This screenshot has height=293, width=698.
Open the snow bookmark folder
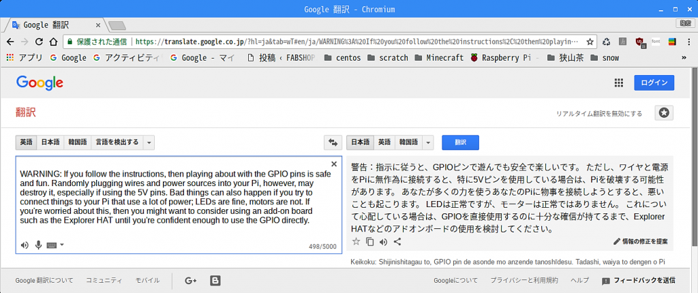605,58
